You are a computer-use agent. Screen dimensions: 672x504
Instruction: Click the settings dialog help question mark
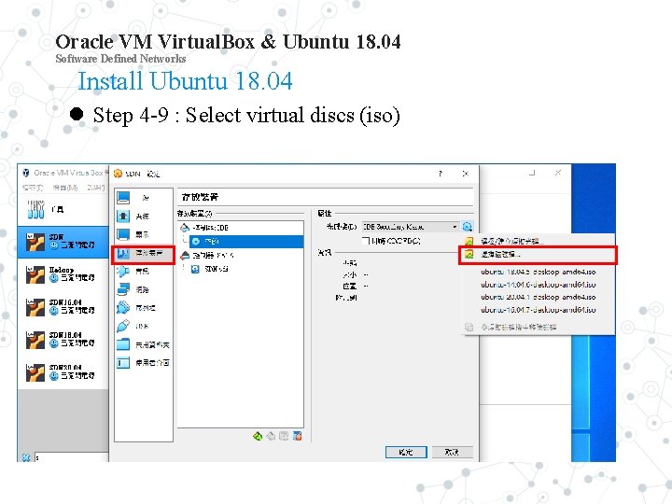pyautogui.click(x=441, y=174)
